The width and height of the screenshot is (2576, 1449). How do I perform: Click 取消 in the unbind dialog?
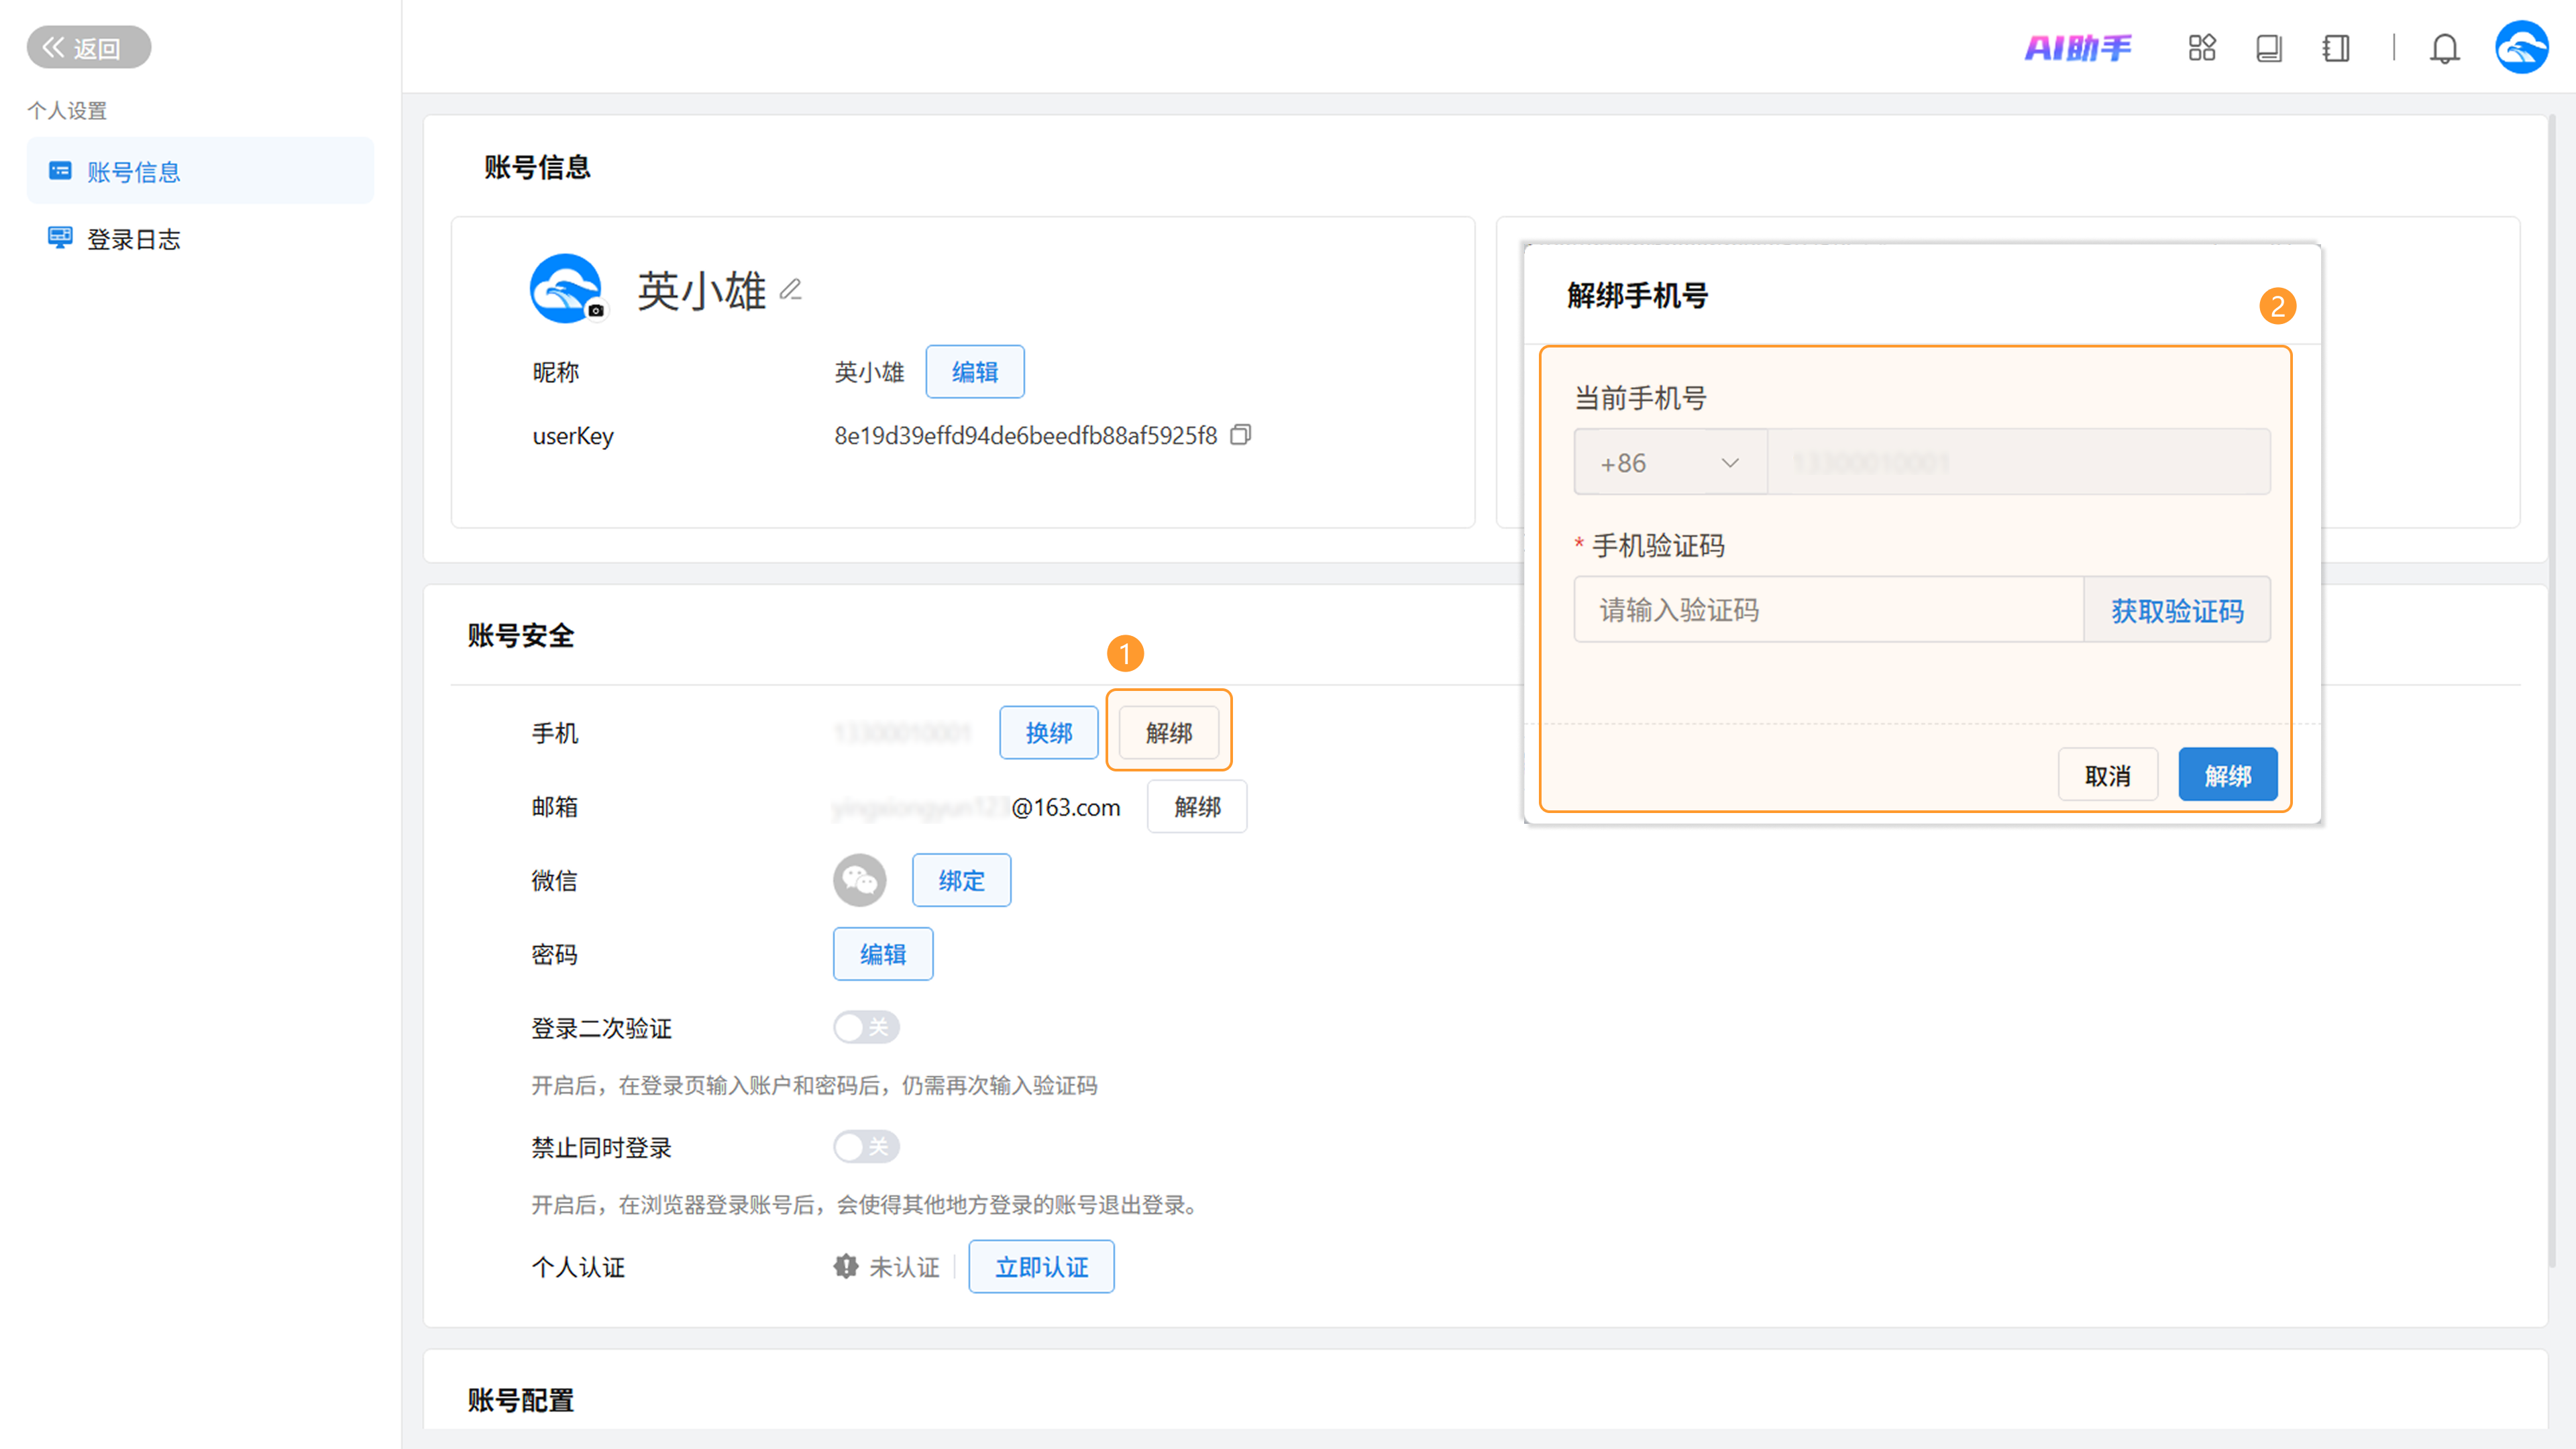(2107, 775)
